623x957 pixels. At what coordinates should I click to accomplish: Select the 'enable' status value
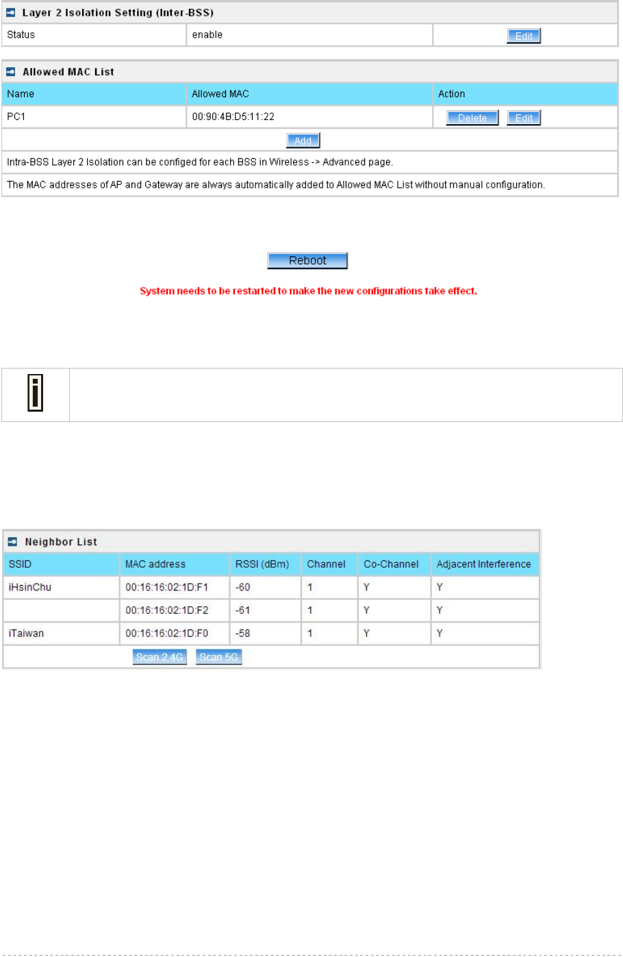[x=207, y=35]
